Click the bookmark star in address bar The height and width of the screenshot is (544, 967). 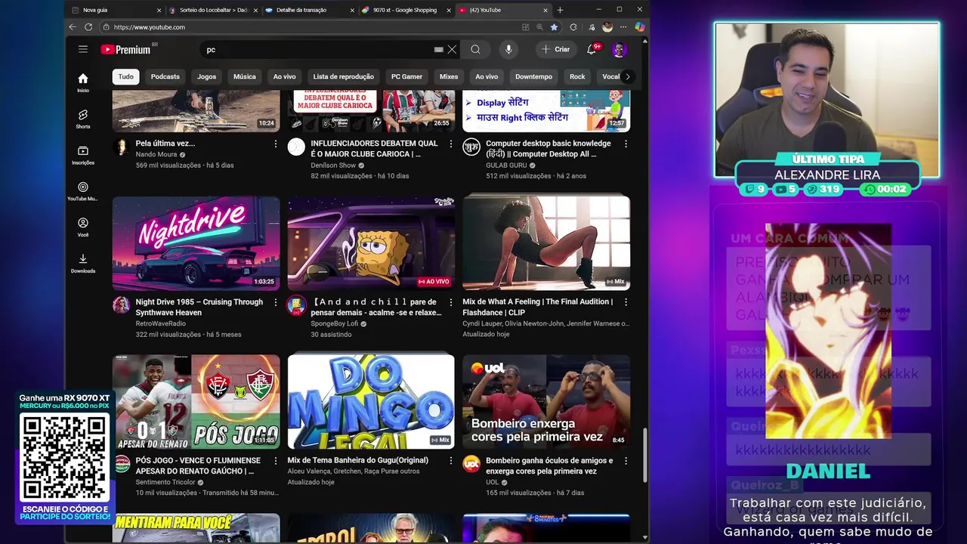[x=554, y=26]
